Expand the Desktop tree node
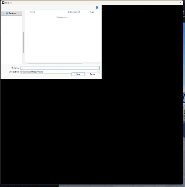 [x=3, y=13]
